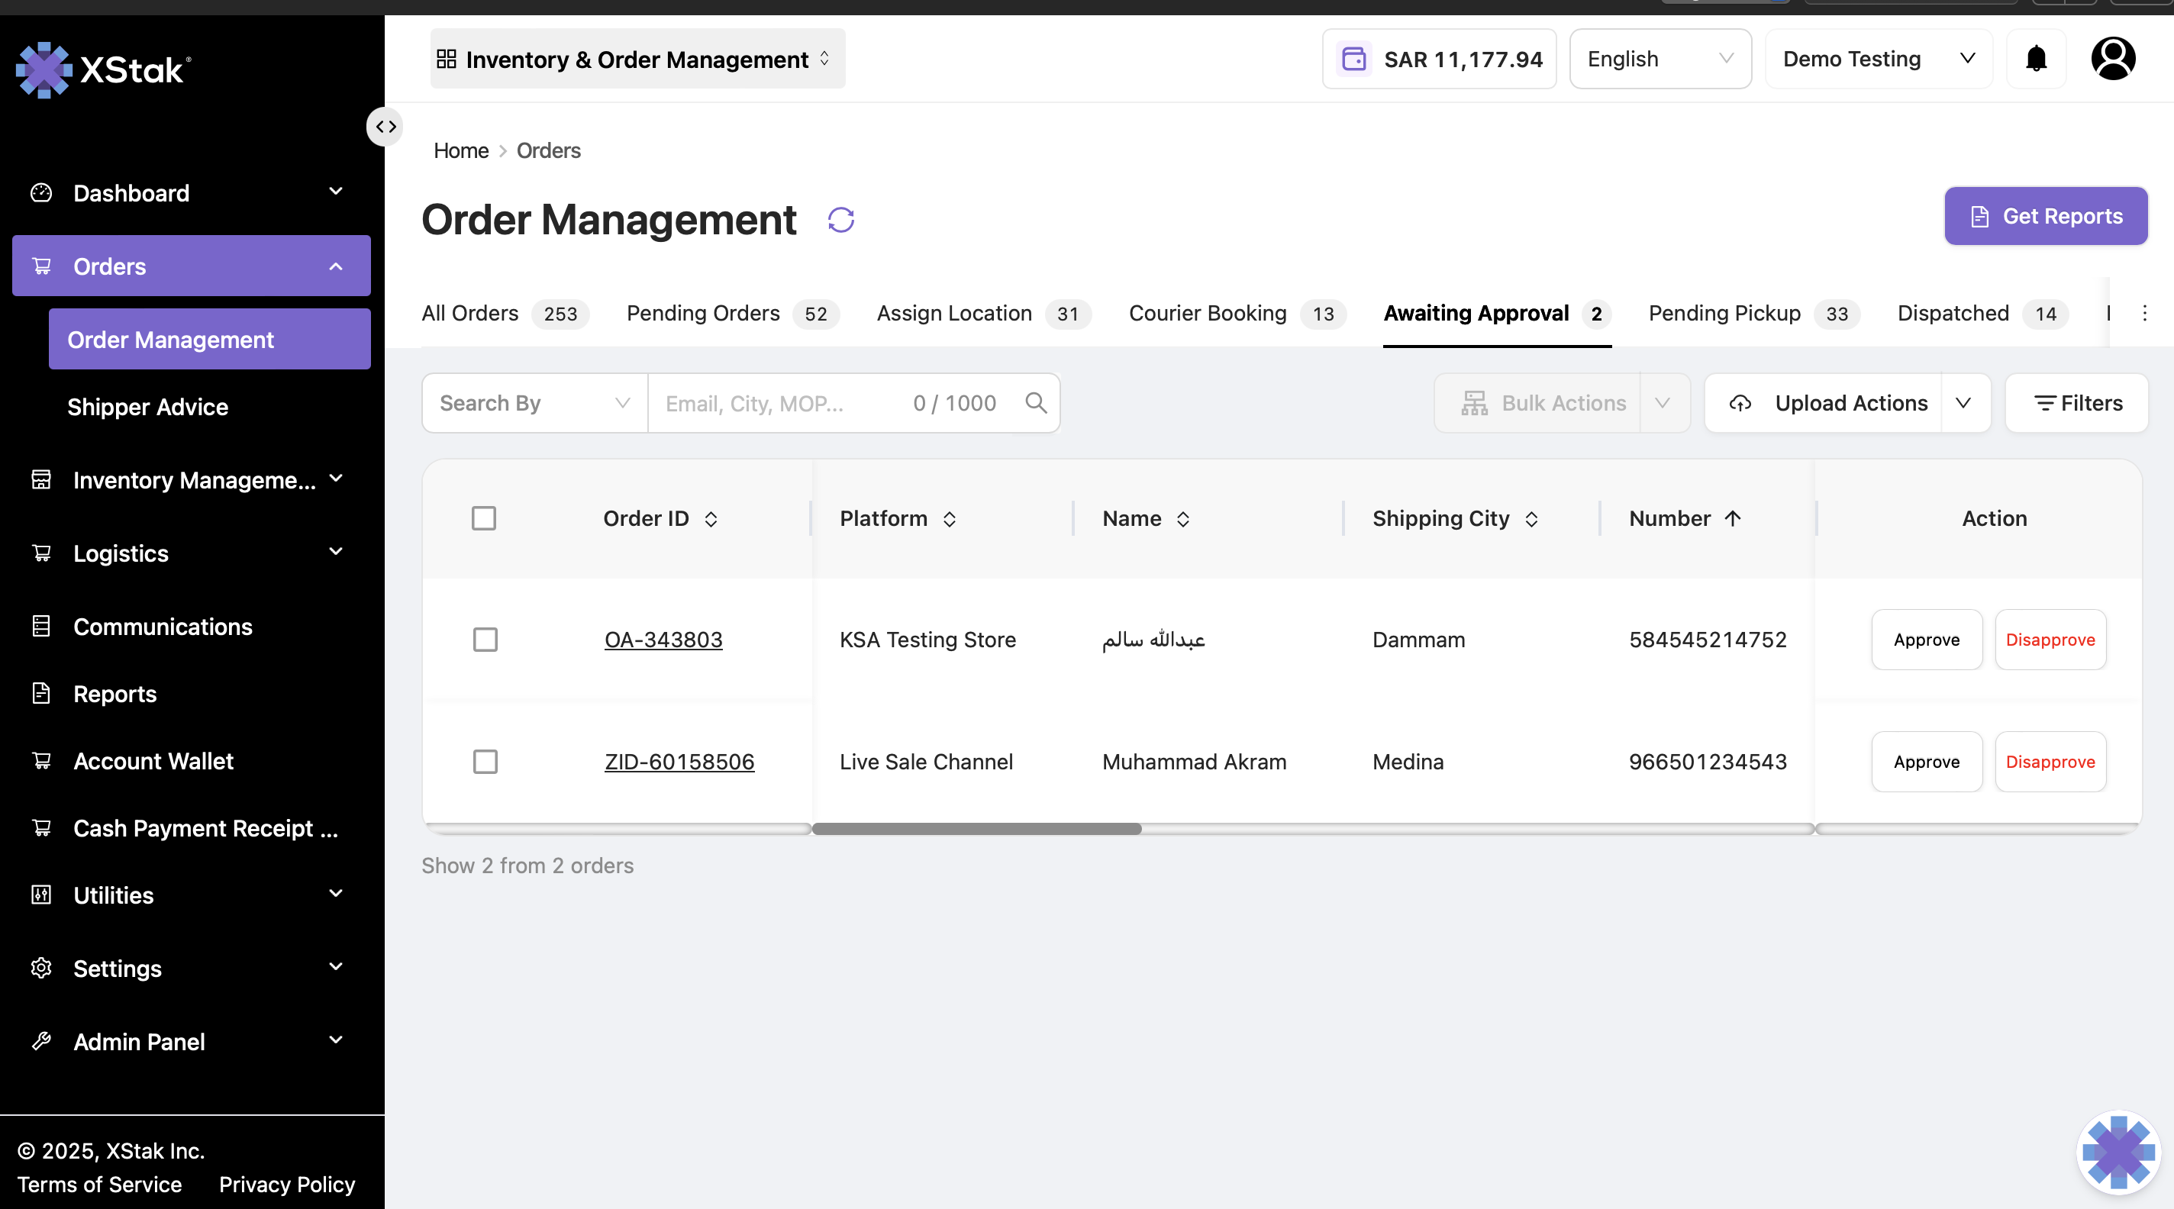
Task: Open the notifications bell
Action: coord(2036,59)
